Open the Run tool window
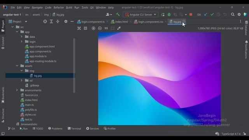This screenshot has width=249, height=140. point(24,129)
